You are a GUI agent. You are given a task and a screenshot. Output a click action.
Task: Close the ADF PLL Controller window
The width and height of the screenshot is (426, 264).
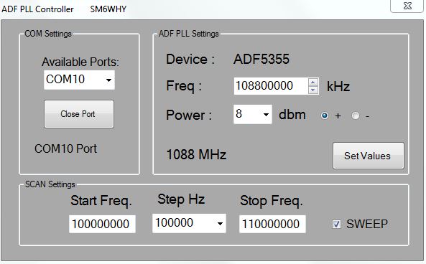(407, 6)
